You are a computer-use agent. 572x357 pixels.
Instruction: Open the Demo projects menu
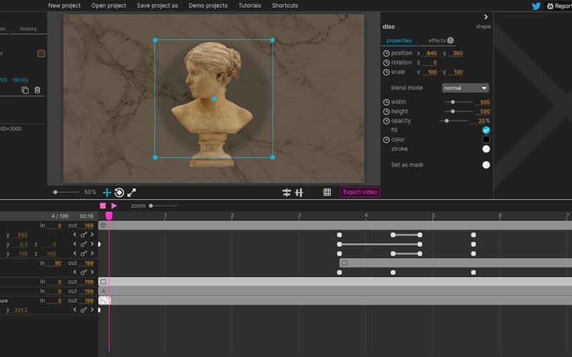[x=207, y=6]
